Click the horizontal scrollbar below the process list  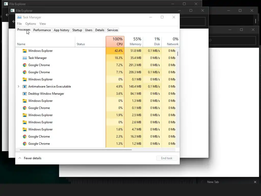pos(76,150)
